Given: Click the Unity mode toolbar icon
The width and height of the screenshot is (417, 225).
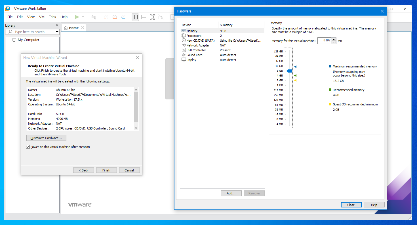Looking at the screenshot, I should [161, 17].
